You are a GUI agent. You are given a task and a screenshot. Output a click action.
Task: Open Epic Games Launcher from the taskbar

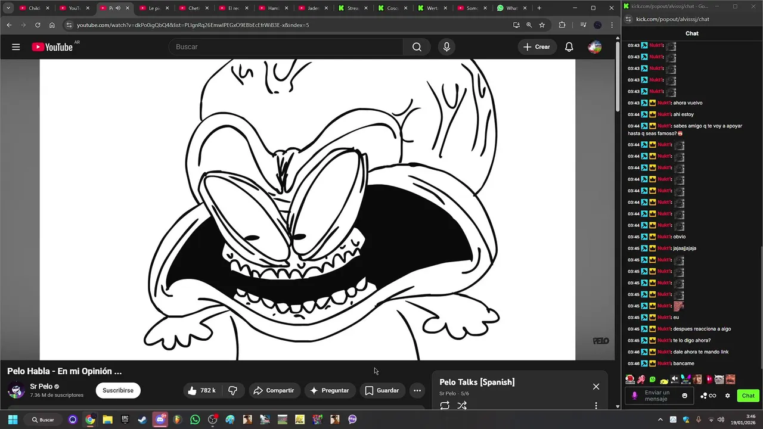pyautogui.click(x=125, y=419)
